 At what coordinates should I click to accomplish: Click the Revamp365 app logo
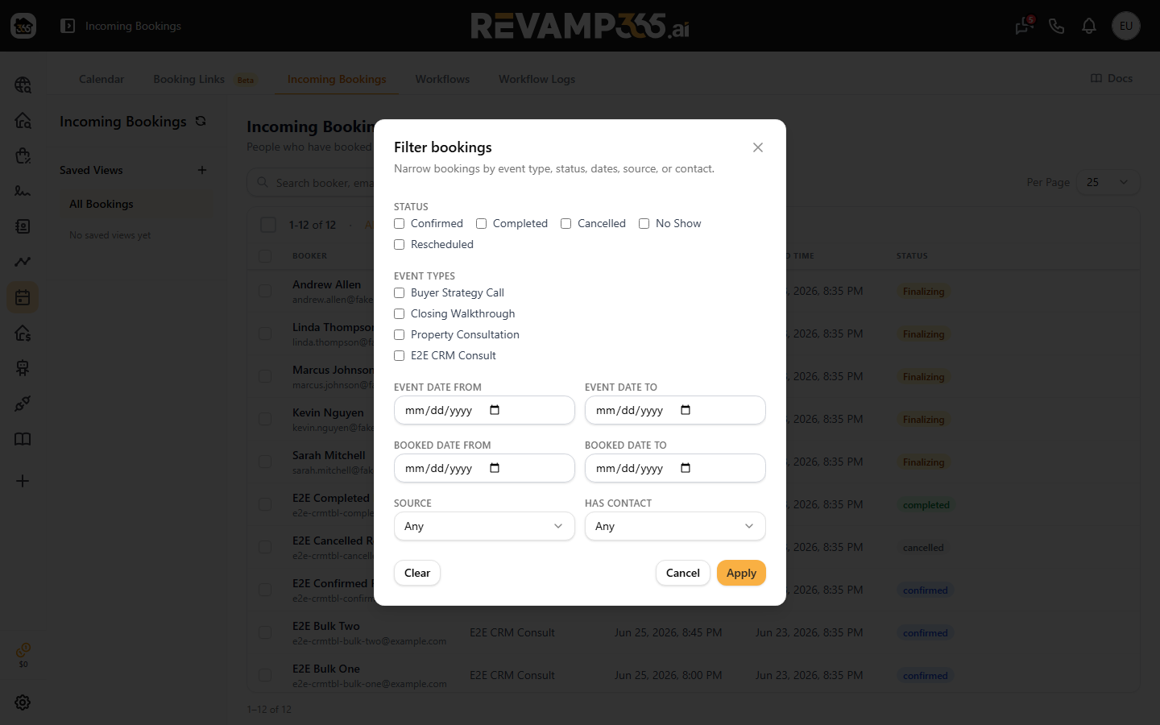tap(23, 26)
